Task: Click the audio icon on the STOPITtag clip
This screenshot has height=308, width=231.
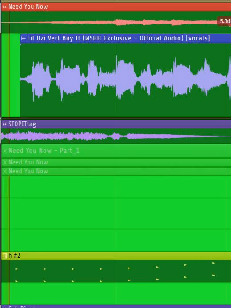Action: click(4, 124)
